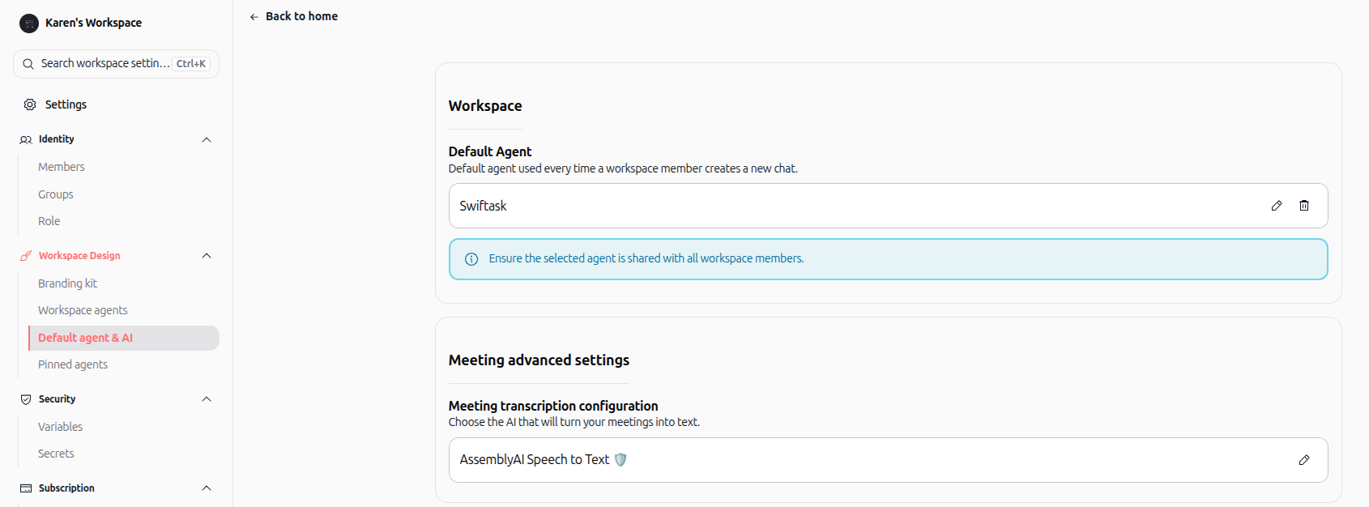Screen dimensions: 1369x507
Task: Collapse the Identity section
Action: (x=207, y=139)
